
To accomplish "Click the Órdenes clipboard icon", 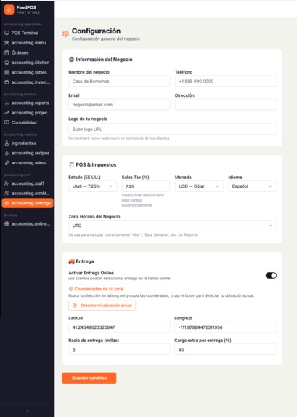I will click(x=7, y=52).
